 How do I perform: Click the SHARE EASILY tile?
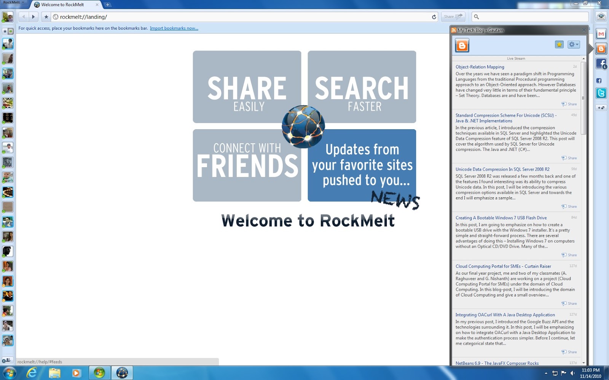click(247, 87)
